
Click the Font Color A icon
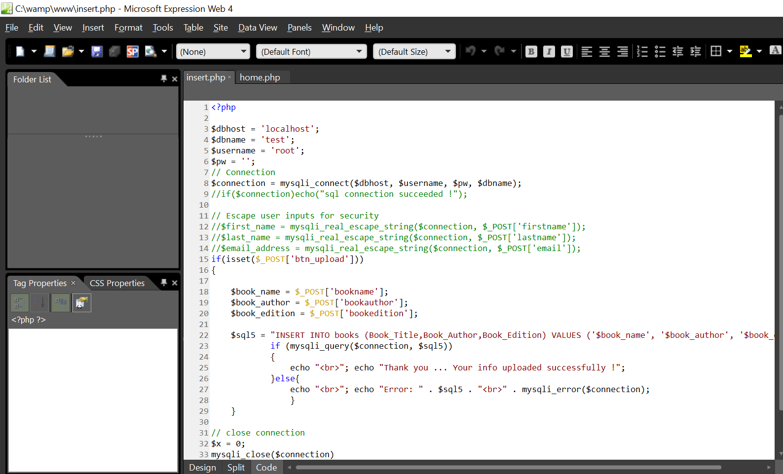click(x=776, y=51)
